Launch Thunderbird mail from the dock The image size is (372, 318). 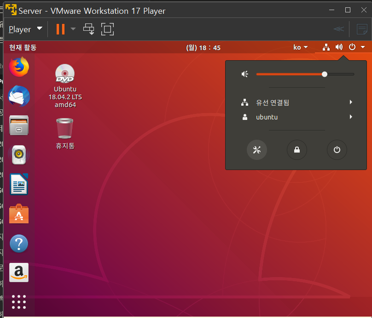tap(19, 96)
